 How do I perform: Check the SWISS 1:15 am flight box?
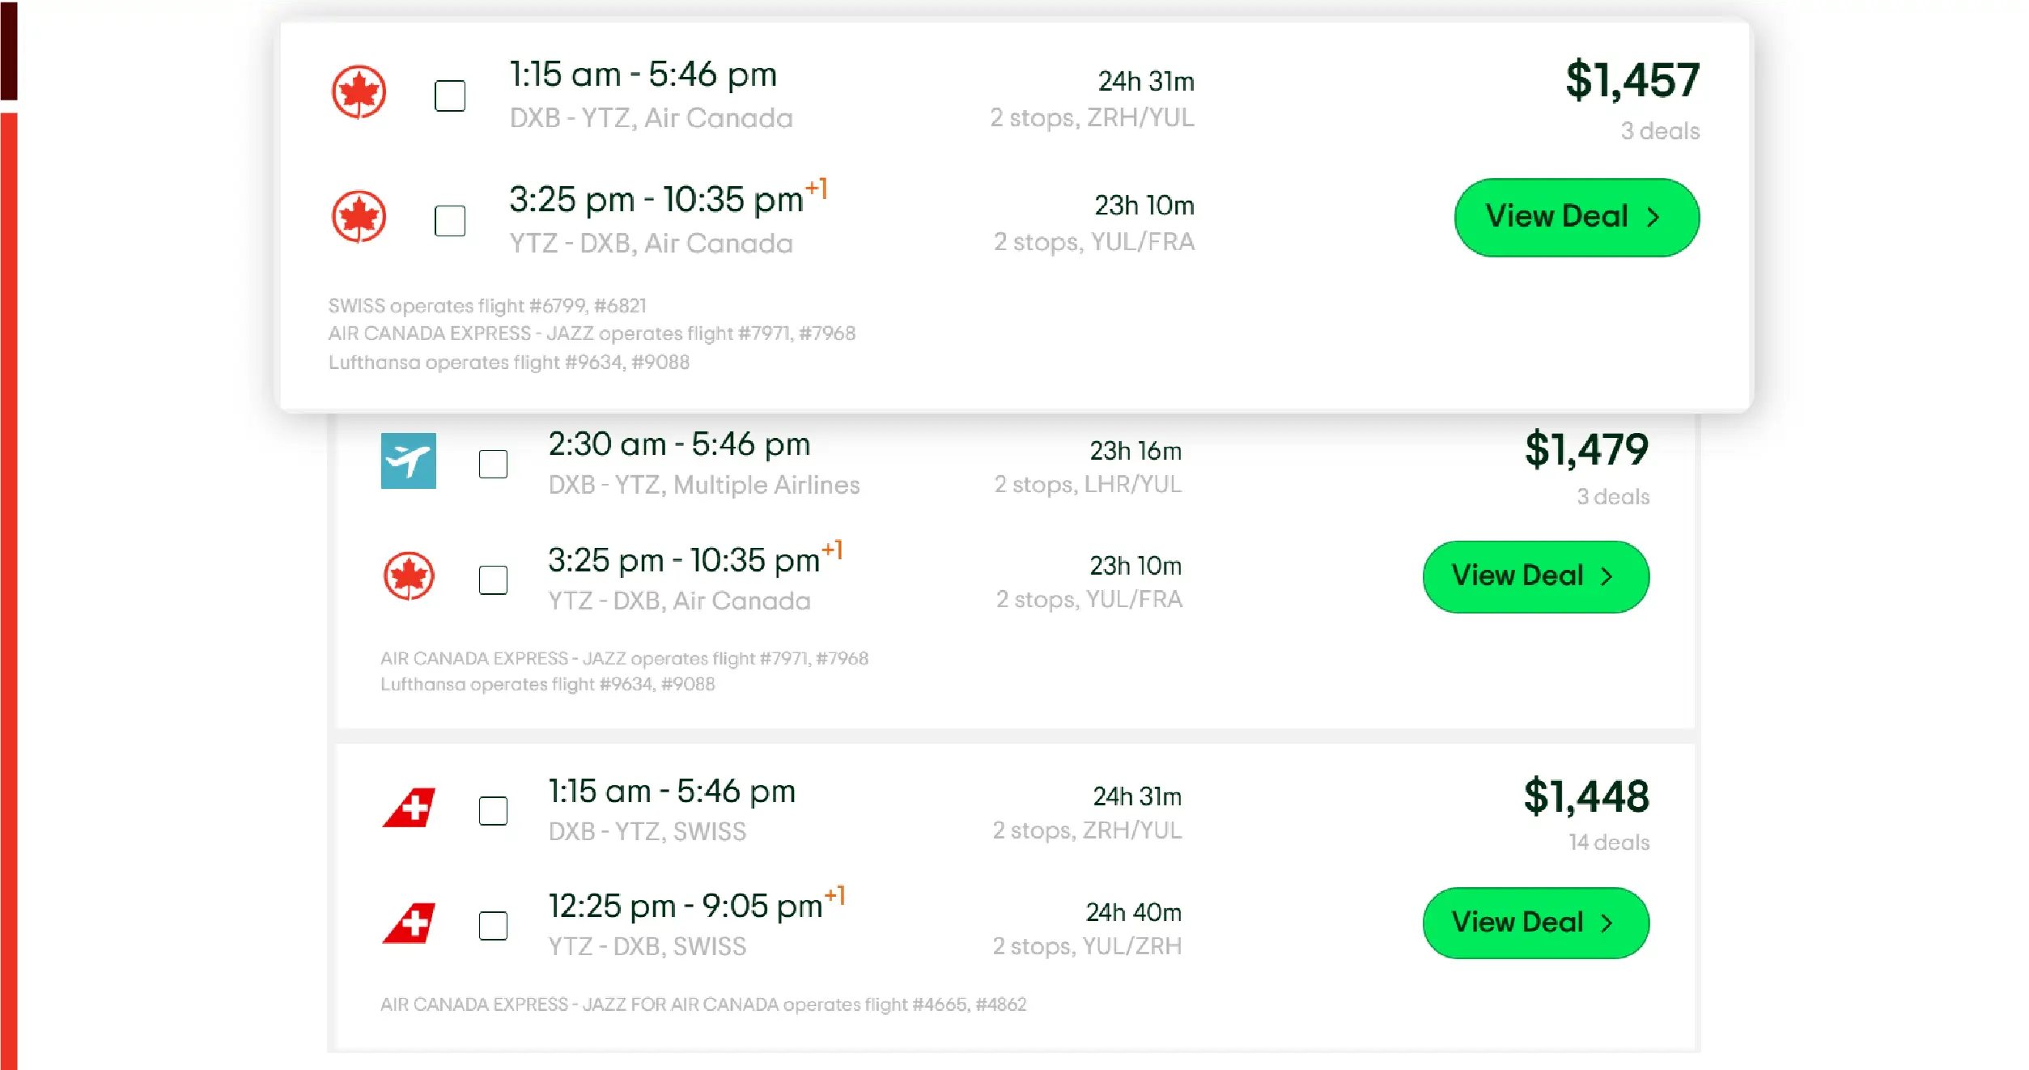pos(493,811)
